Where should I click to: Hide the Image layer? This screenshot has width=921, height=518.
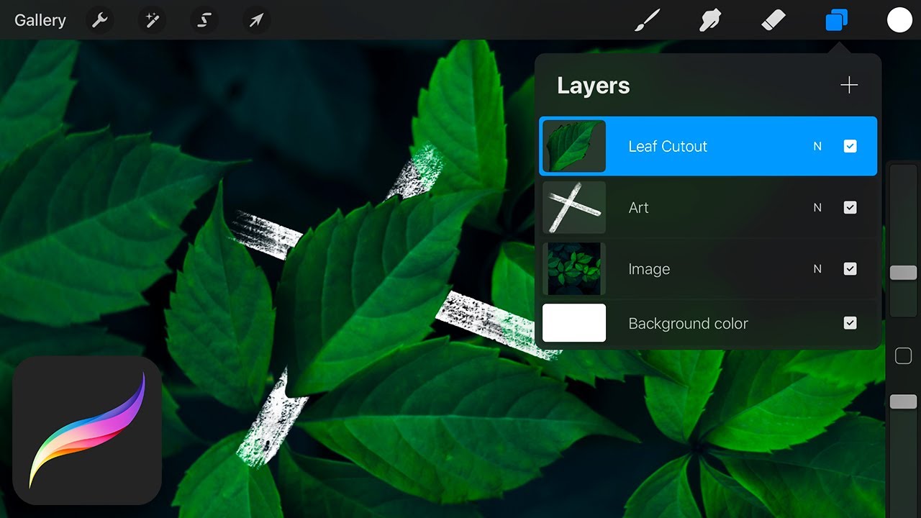(850, 268)
